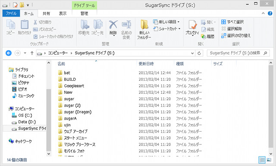The width and height of the screenshot is (276, 166).
Task: Create a New folder (新しいフォルダー)
Action: coord(144,29)
